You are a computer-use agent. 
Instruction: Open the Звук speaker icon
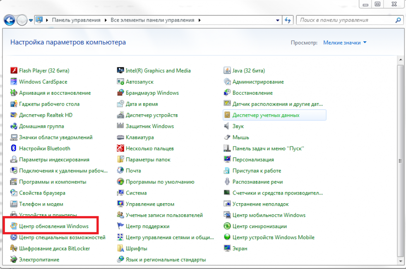(227, 126)
